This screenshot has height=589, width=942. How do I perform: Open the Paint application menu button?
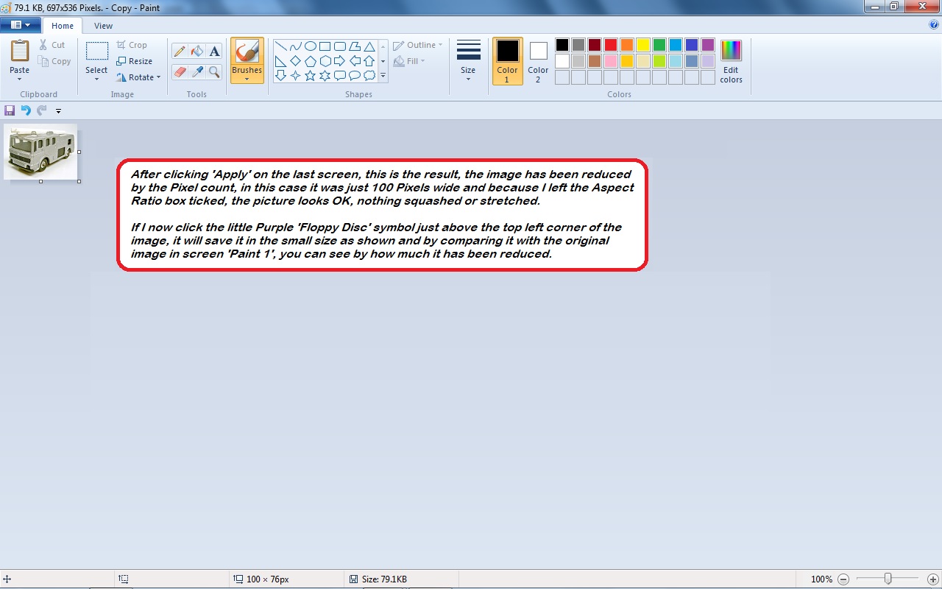(x=20, y=25)
